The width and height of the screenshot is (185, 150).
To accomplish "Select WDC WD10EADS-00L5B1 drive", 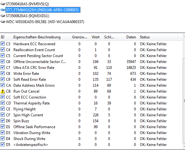I will pyautogui.click(x=45, y=22).
